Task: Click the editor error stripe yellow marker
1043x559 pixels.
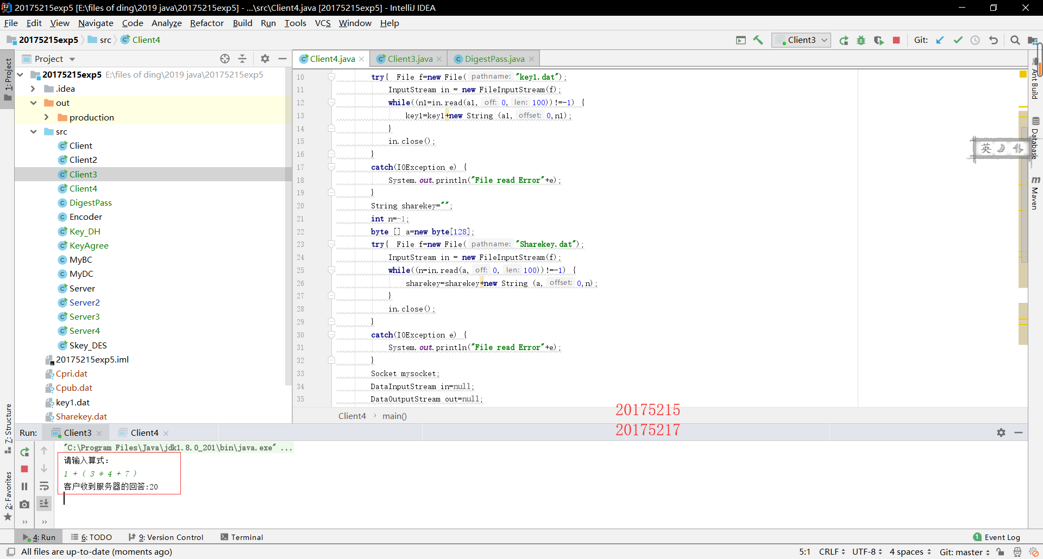Action: pos(1023,74)
